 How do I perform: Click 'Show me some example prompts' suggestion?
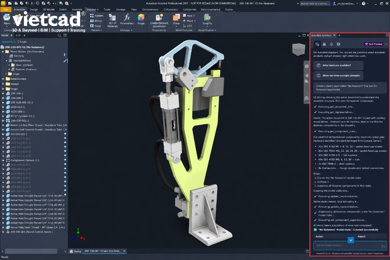(x=338, y=76)
